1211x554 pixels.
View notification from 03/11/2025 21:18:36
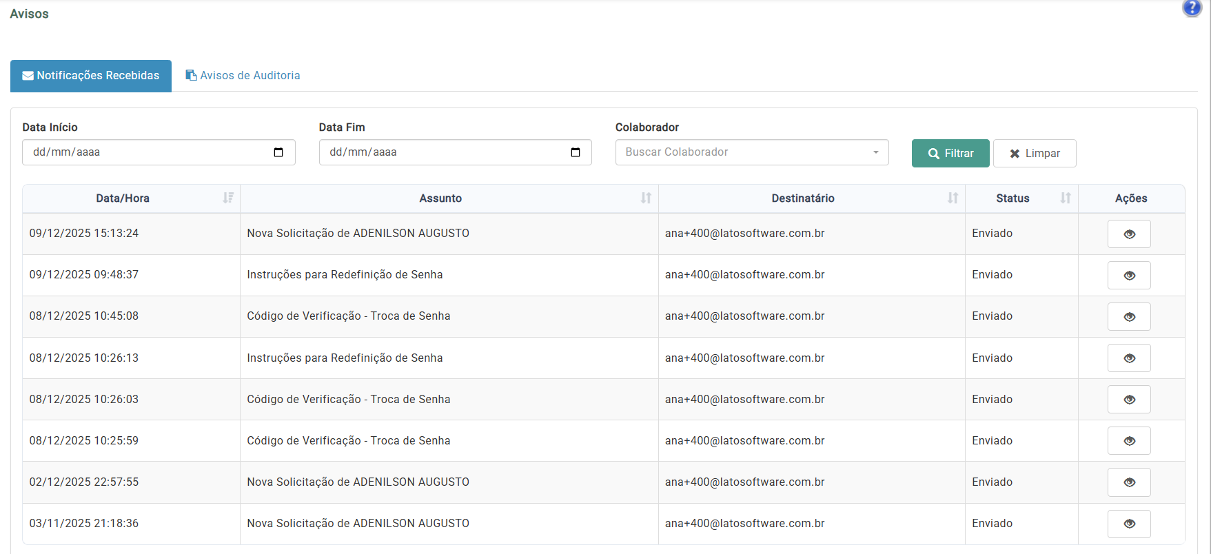(x=1128, y=524)
